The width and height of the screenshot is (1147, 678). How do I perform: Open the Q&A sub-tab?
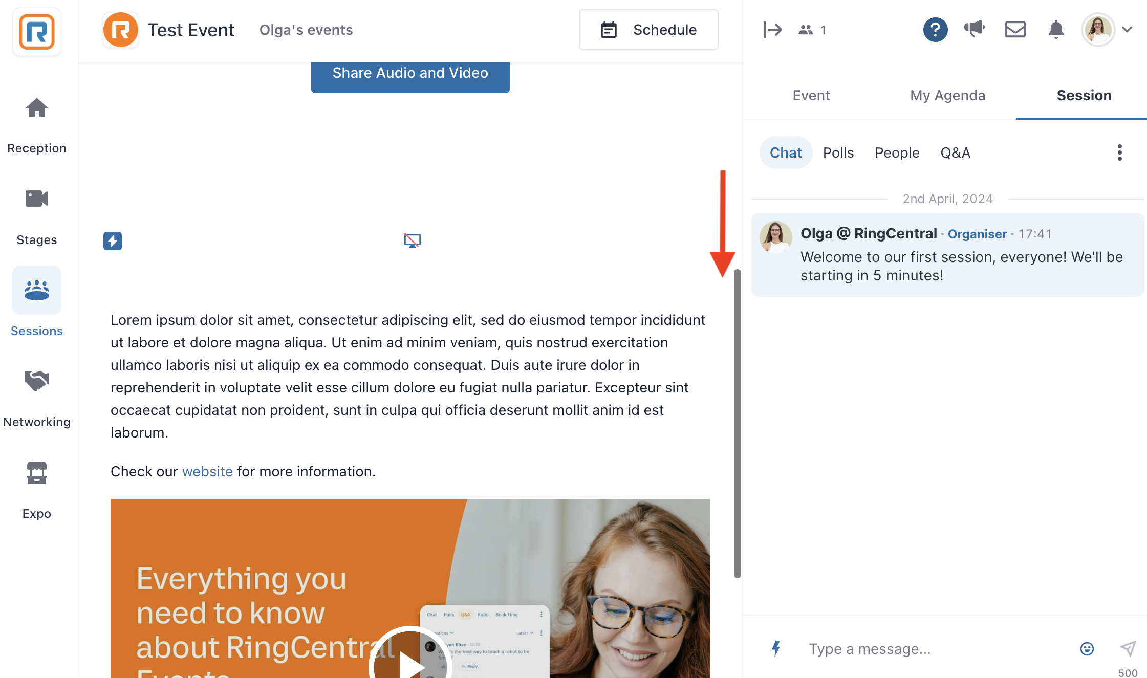[x=955, y=152]
